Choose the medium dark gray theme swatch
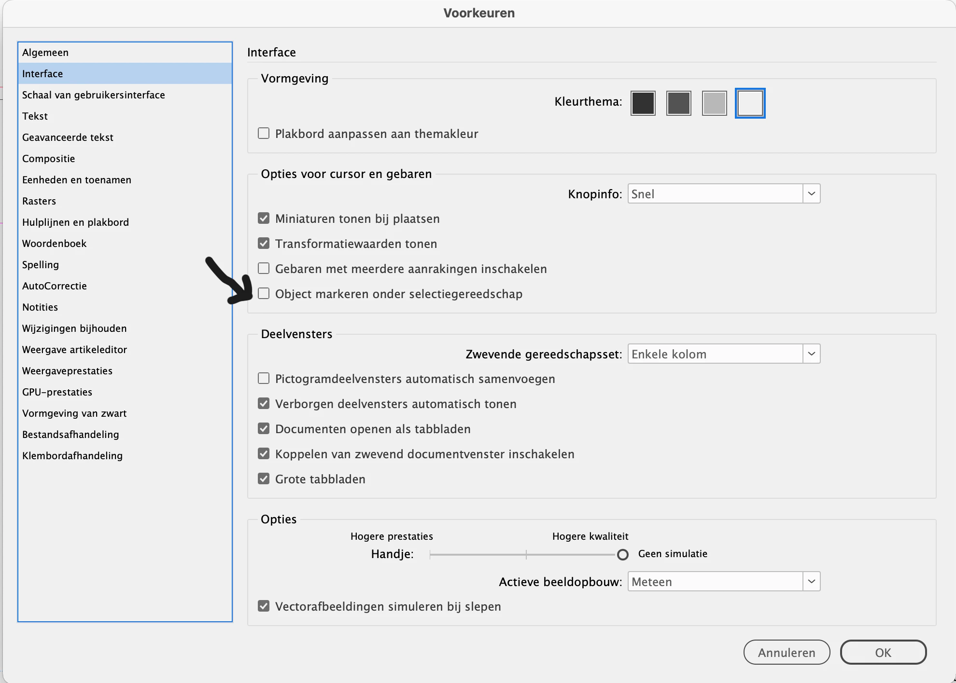 point(678,103)
